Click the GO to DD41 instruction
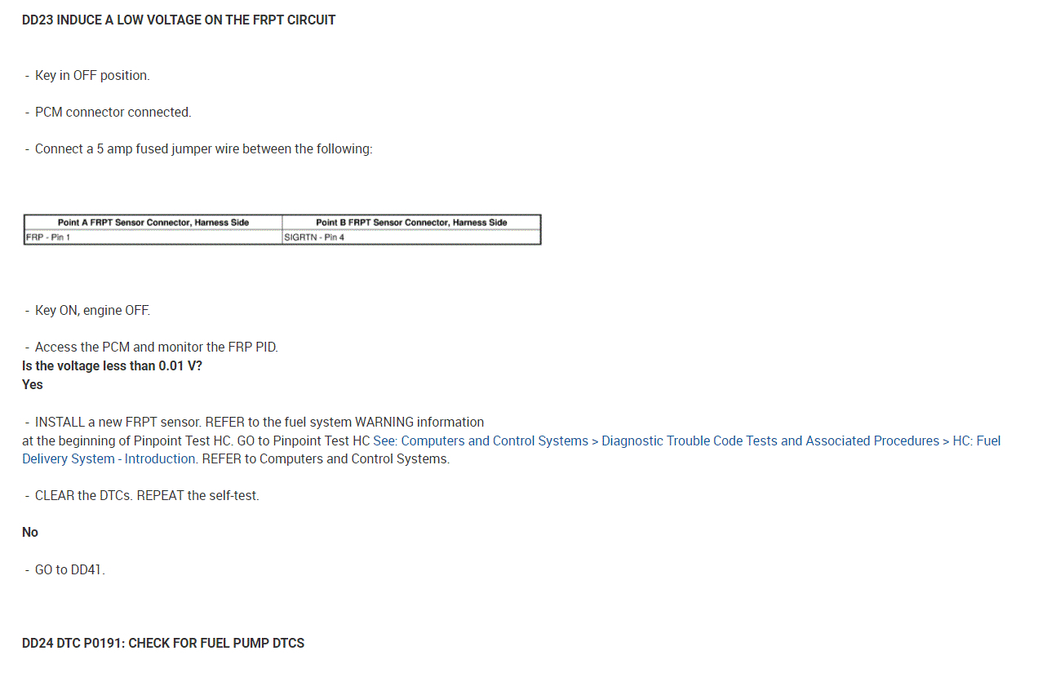 pos(69,570)
